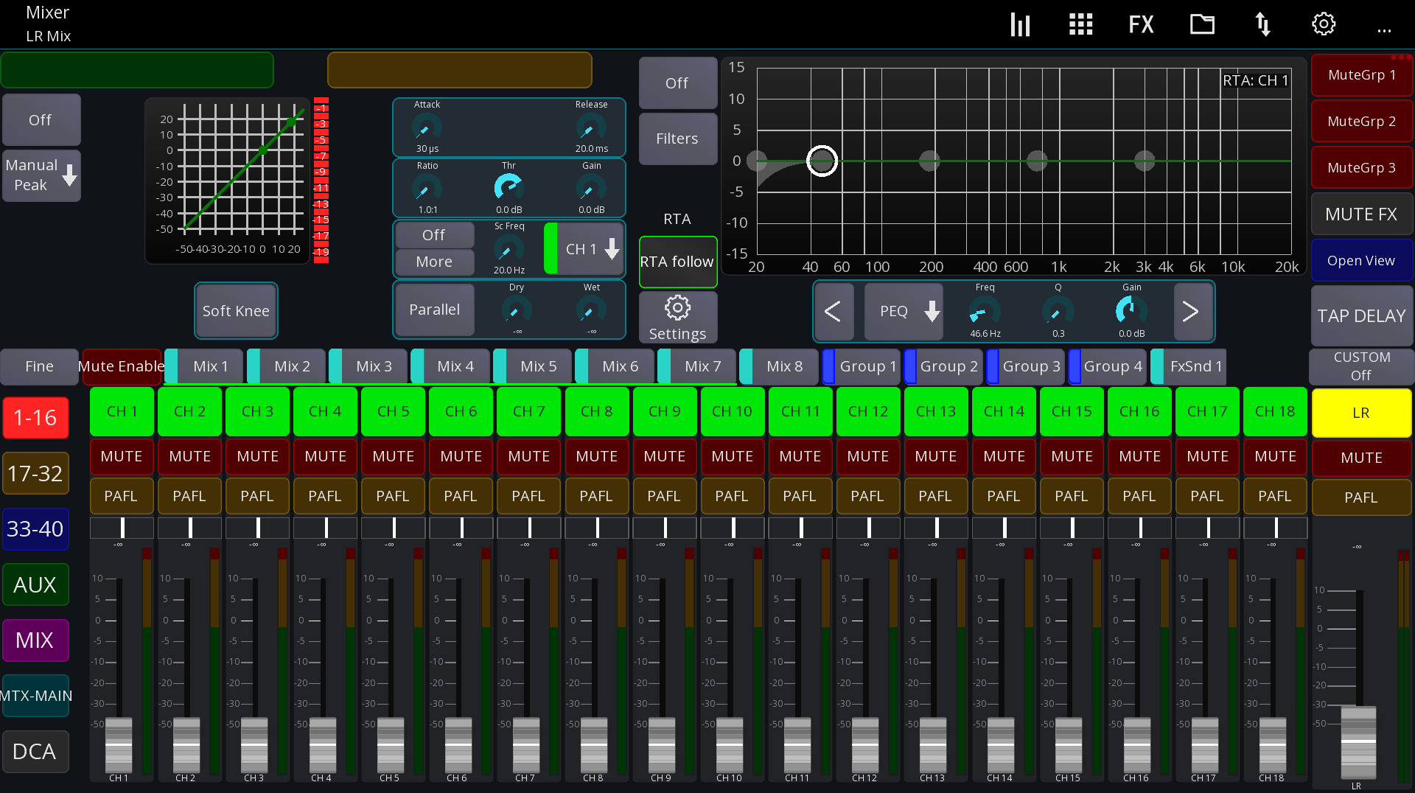Open the Mix 1 send selector

[x=203, y=366]
